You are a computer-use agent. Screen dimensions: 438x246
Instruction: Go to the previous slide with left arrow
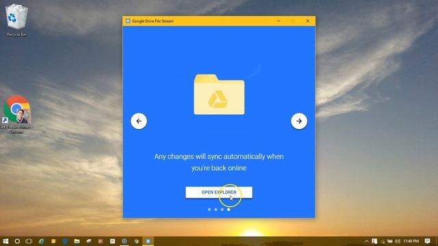(x=139, y=121)
